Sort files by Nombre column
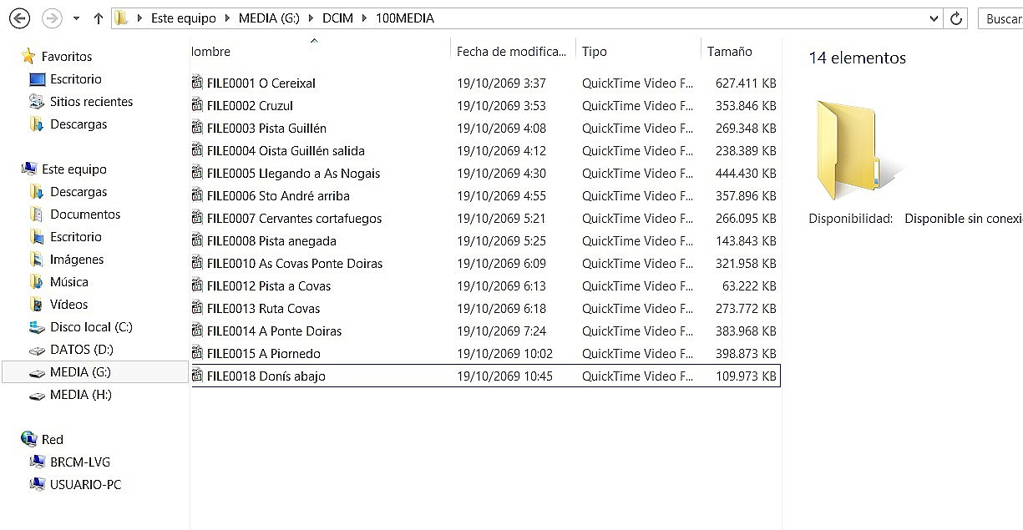Screen dimensions: 1023x530 [x=321, y=52]
